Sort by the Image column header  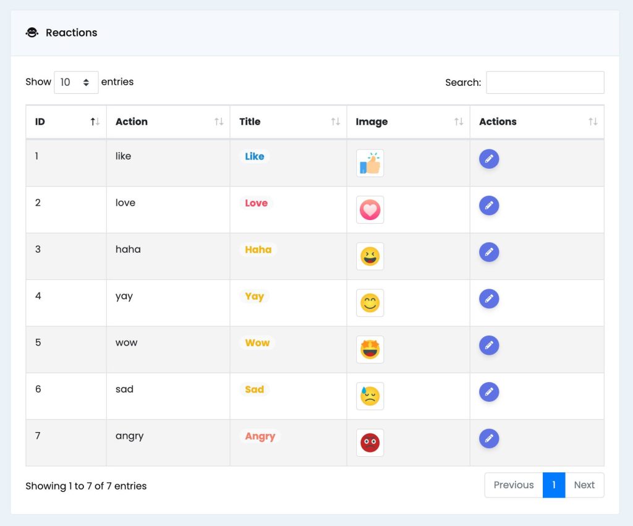pyautogui.click(x=408, y=122)
